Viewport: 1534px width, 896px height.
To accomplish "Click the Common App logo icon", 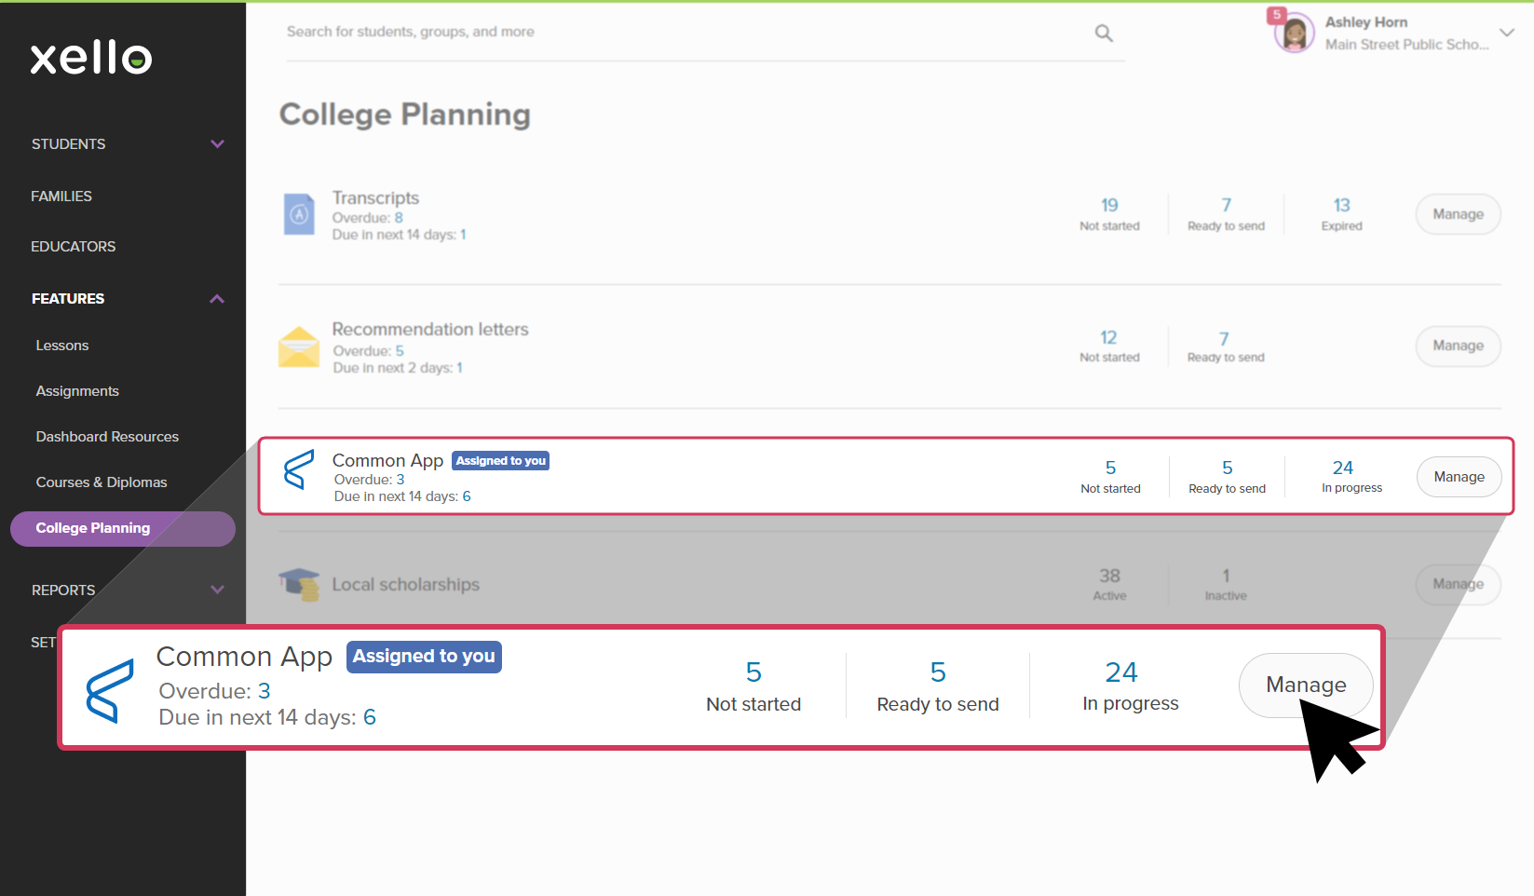I will coord(299,469).
